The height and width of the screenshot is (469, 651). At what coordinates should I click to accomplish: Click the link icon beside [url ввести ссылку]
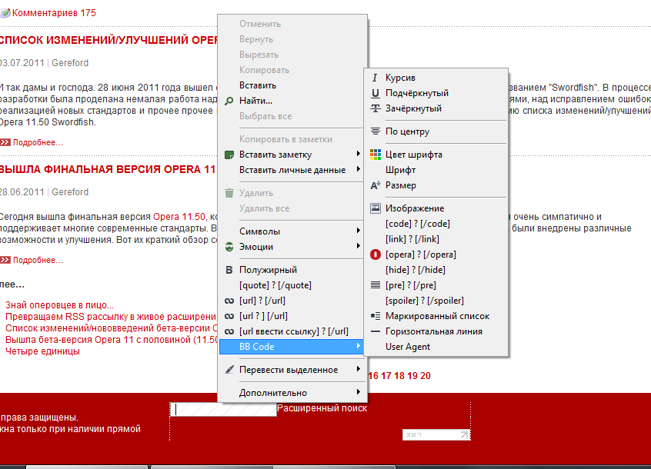[x=229, y=331]
